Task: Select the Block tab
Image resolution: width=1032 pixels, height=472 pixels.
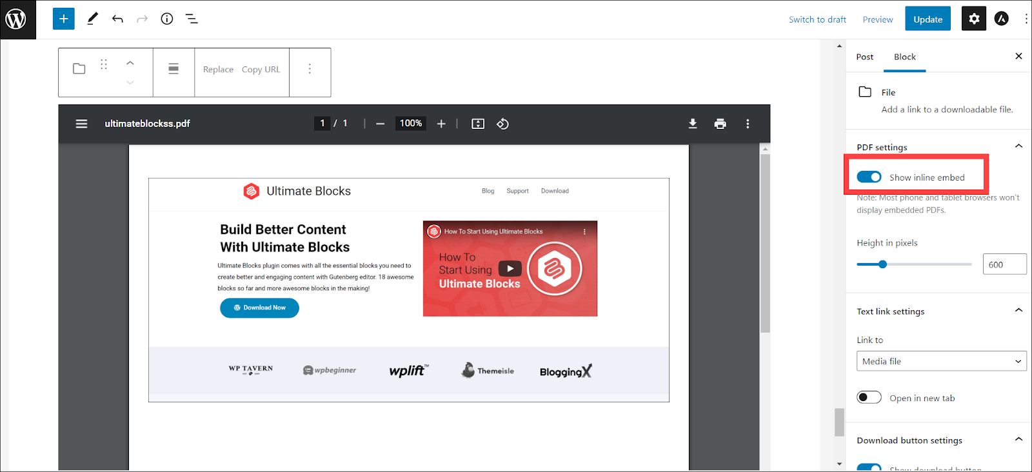Action: (905, 57)
